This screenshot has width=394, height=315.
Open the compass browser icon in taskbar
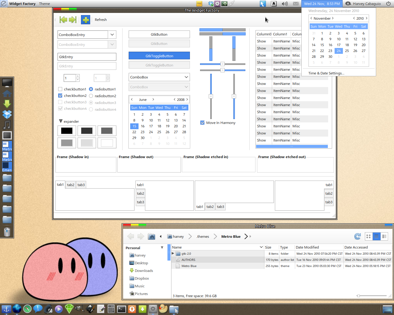27,309
